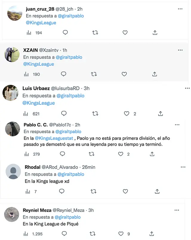The width and height of the screenshot is (191, 240).
Task: Open Luis Urbaez's profile picture
Action: tap(10, 93)
